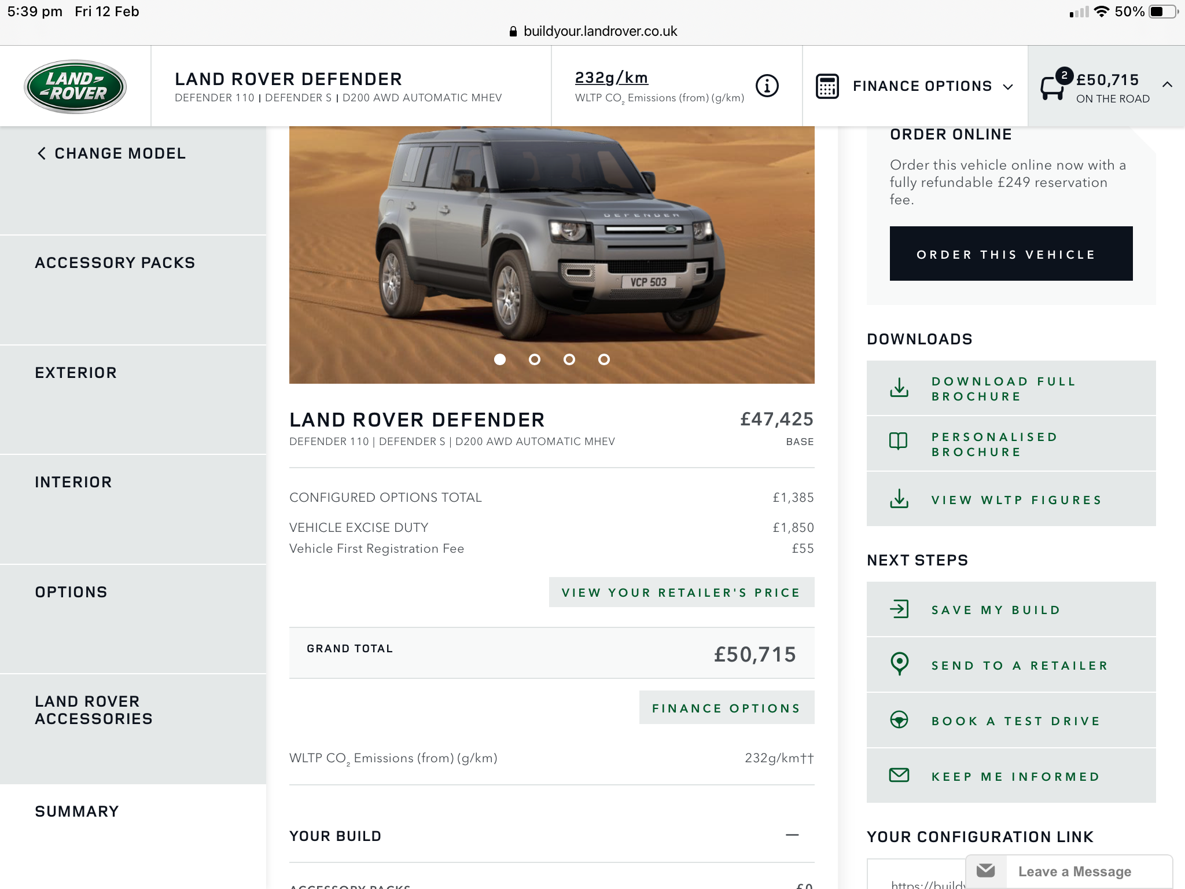This screenshot has height=889, width=1185.
Task: Expand the Finance Options header dropdown
Action: [1008, 87]
